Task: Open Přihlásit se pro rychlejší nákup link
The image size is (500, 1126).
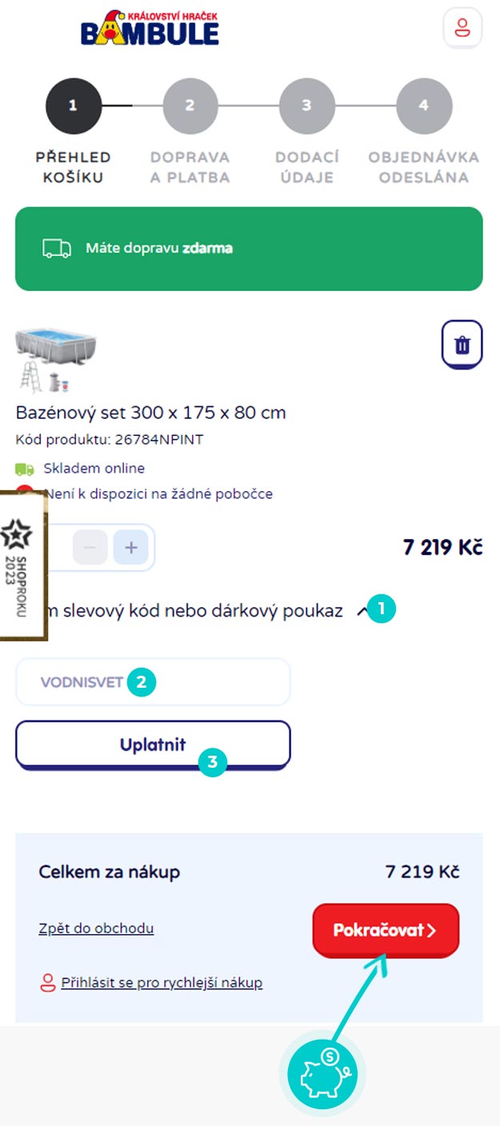Action: [x=162, y=982]
